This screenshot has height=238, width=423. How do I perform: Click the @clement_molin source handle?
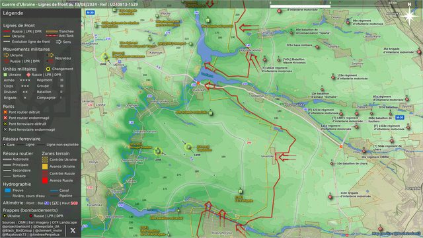[x=48, y=231]
